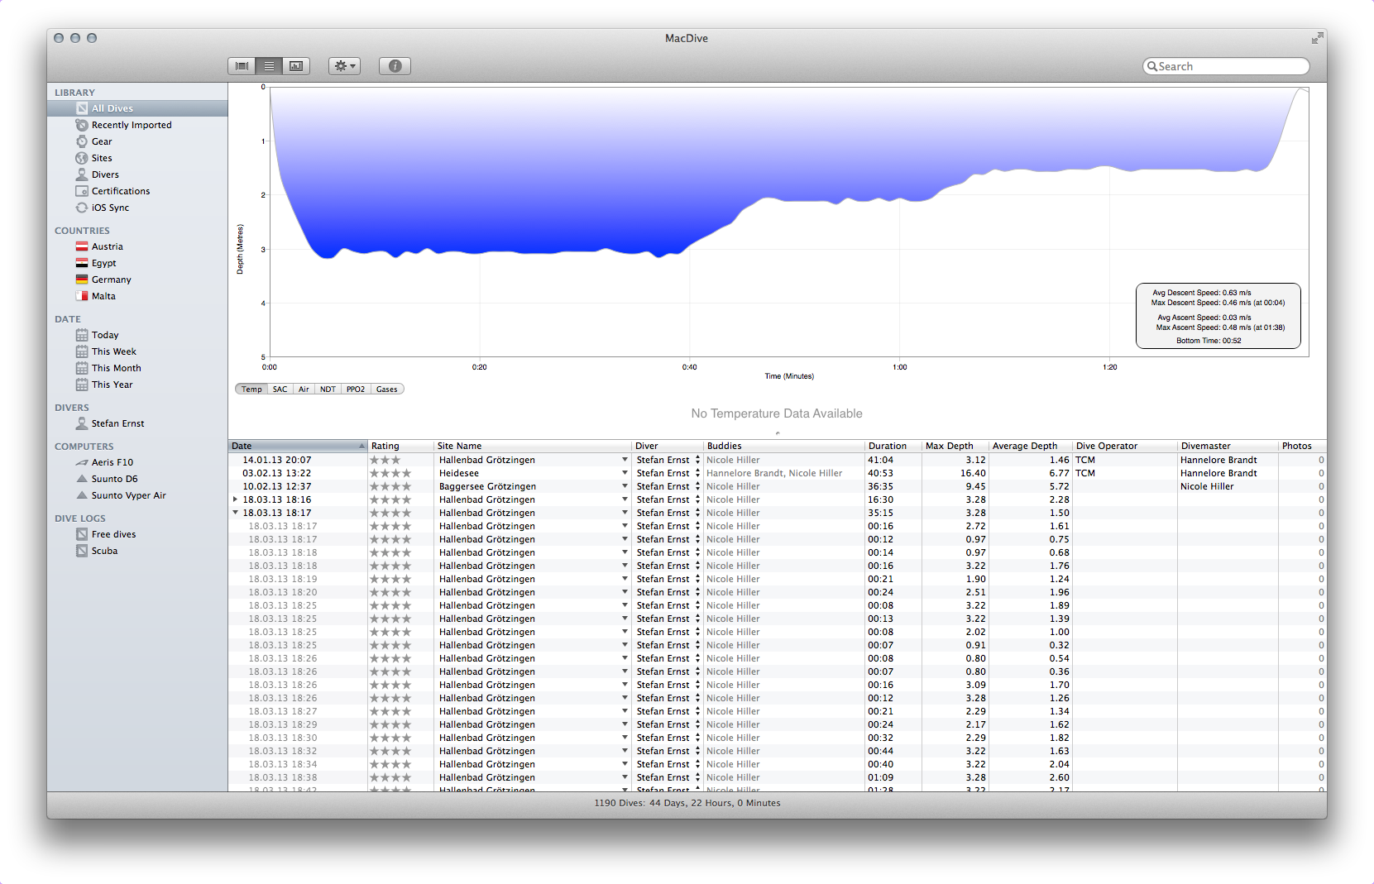Open the gear action dropdown menu
Screen dimensions: 1374x884
[344, 66]
